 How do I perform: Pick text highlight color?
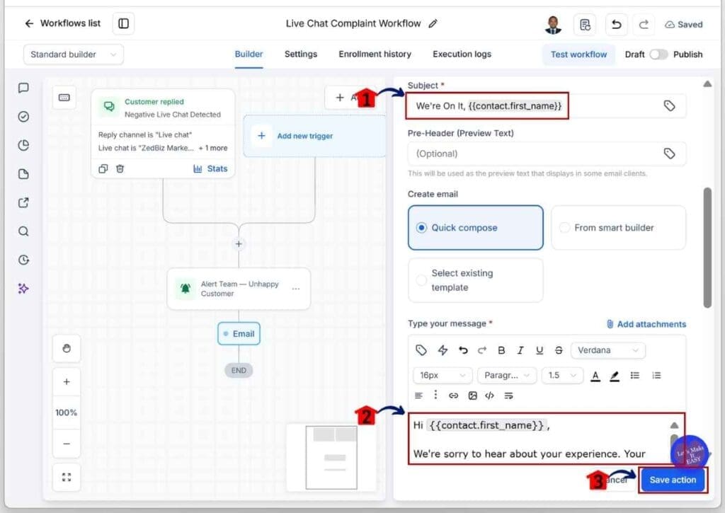(x=615, y=376)
